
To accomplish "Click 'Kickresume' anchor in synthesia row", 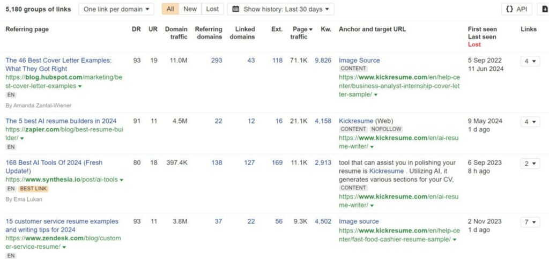I will [x=387, y=171].
